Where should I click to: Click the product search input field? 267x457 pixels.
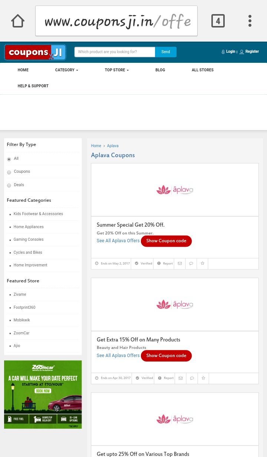pos(115,52)
